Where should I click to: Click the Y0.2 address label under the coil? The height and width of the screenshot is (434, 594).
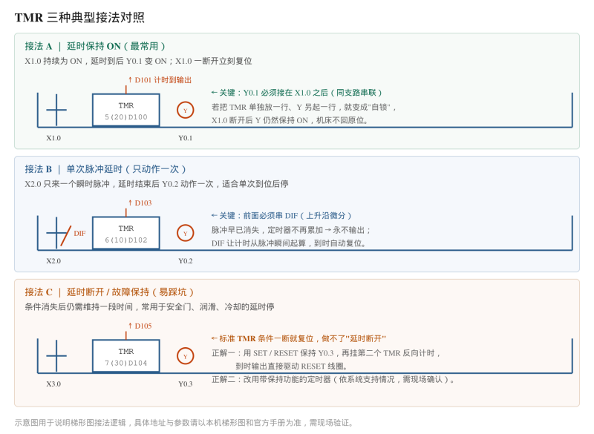click(x=185, y=261)
